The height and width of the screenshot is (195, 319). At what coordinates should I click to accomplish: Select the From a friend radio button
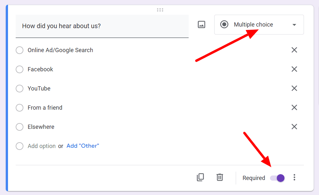click(20, 108)
